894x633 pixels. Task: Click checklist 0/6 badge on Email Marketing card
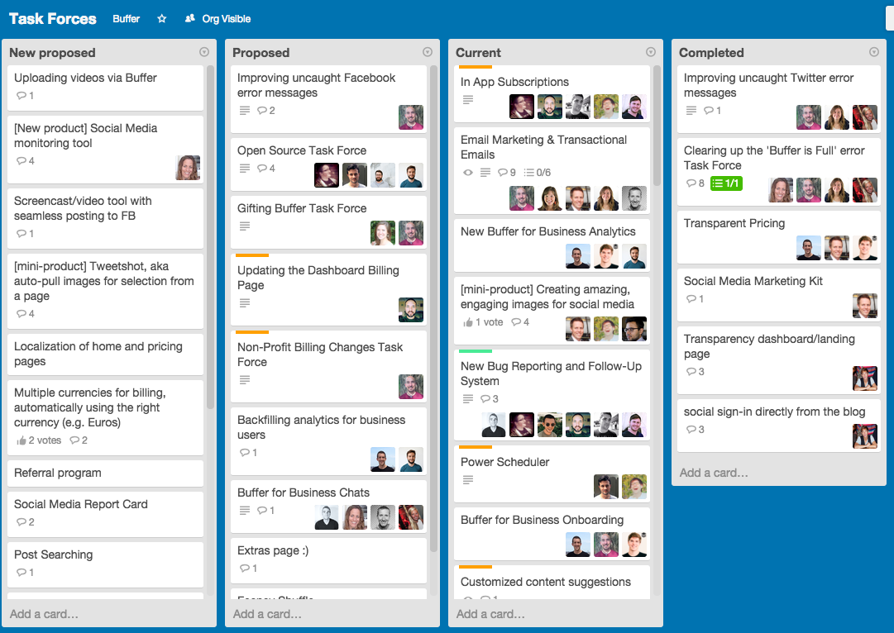(x=537, y=172)
